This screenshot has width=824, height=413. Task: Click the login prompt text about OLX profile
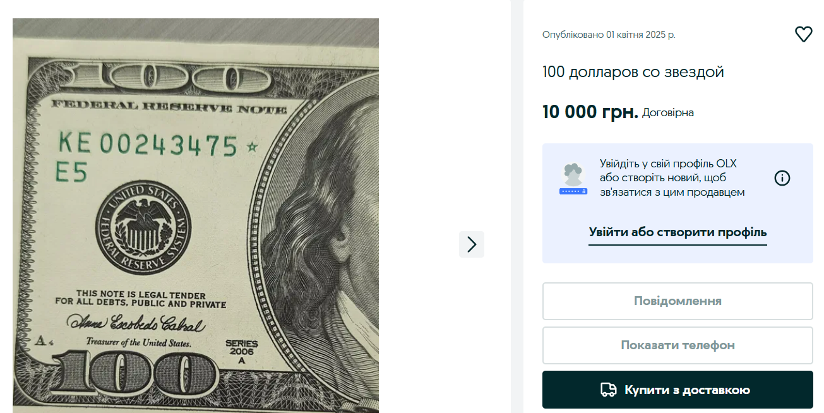click(672, 178)
